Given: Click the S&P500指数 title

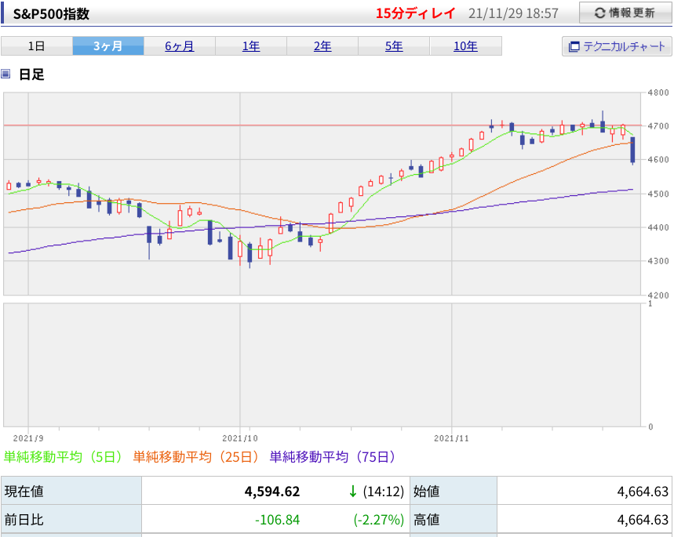Looking at the screenshot, I should click(51, 14).
